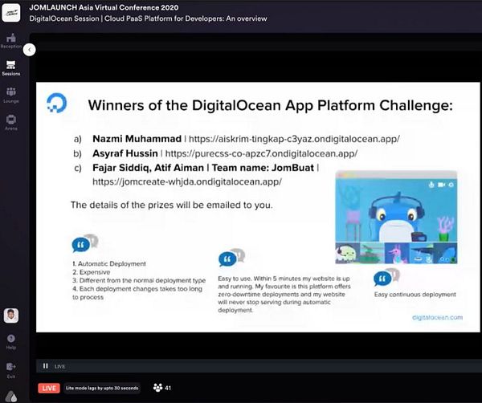Viewport: 482px width, 403px height.
Task: Click the DigitalOcean logo on slide
Action: [x=56, y=103]
